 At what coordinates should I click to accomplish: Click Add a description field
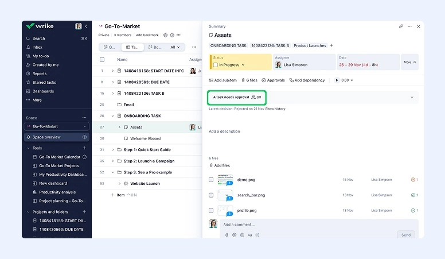pyautogui.click(x=224, y=132)
